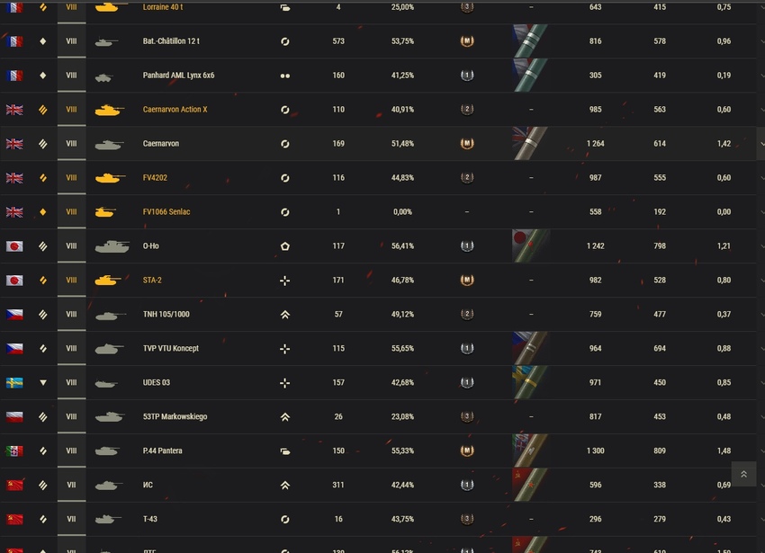
Task: Expand the P.44 Pantera row chevron
Action: 761,451
